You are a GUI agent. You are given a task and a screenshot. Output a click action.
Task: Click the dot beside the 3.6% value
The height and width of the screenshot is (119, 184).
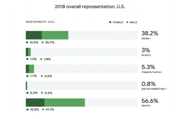click(x=42, y=76)
